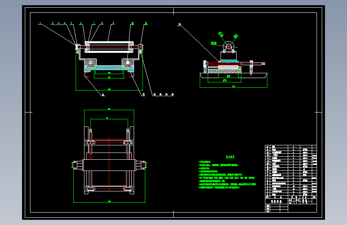Select the red vertical centerline in plan view

(109, 165)
